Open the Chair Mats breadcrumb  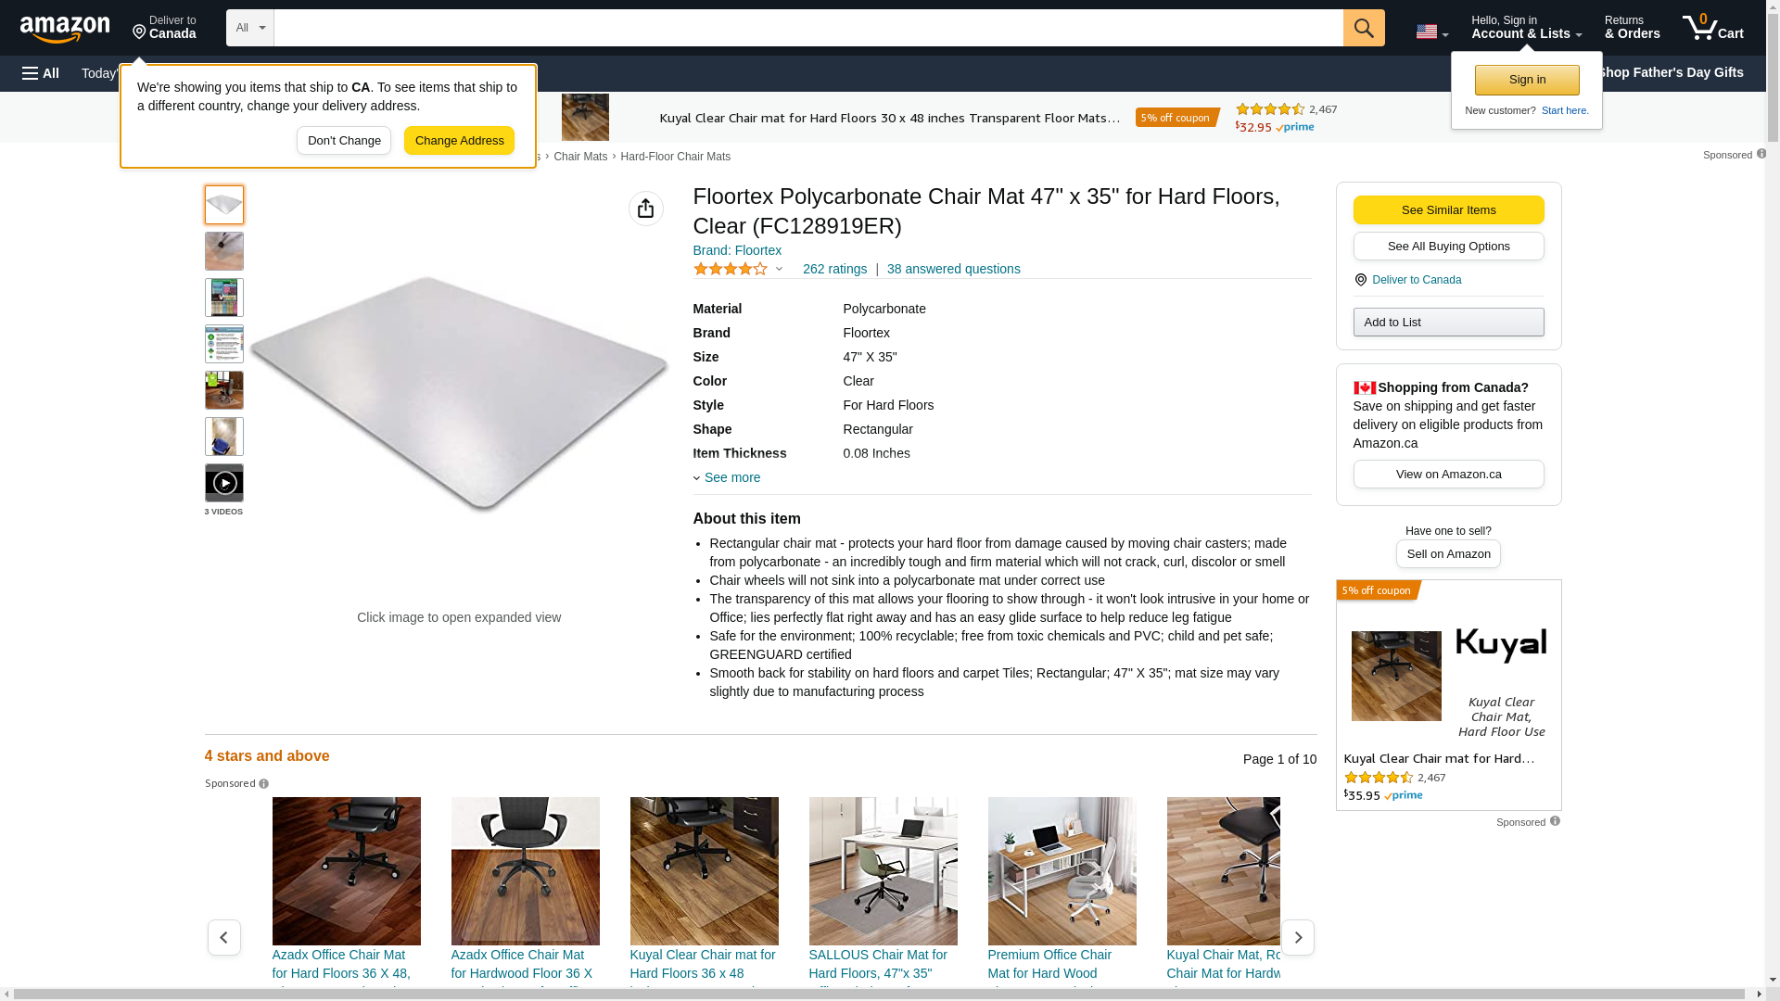(580, 157)
